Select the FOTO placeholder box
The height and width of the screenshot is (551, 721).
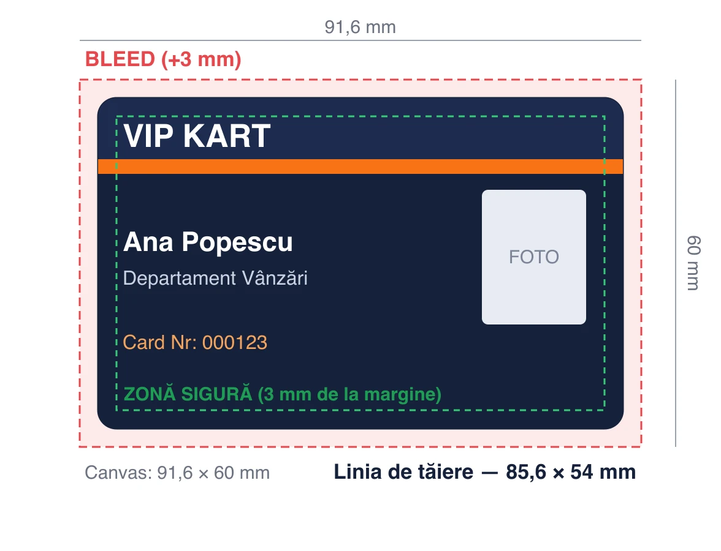click(534, 257)
